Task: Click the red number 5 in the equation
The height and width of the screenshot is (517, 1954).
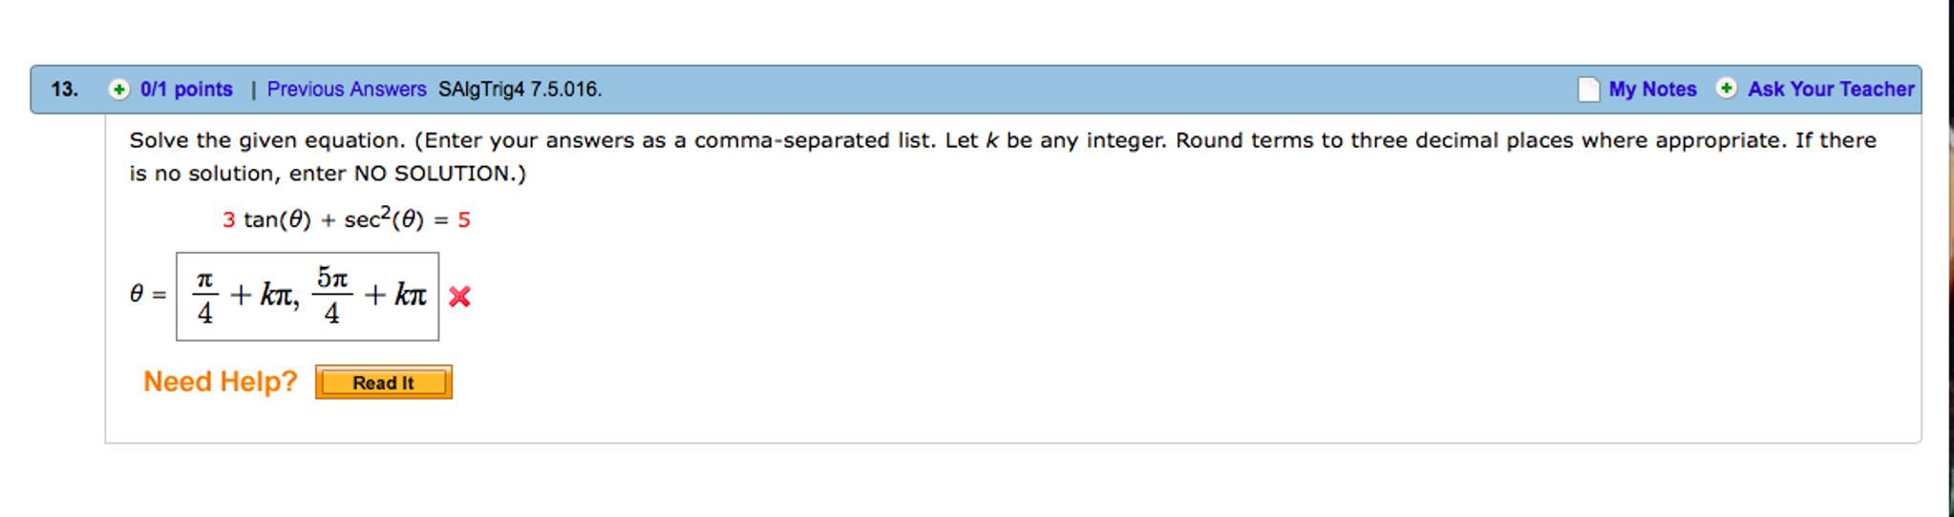Action: coord(464,220)
